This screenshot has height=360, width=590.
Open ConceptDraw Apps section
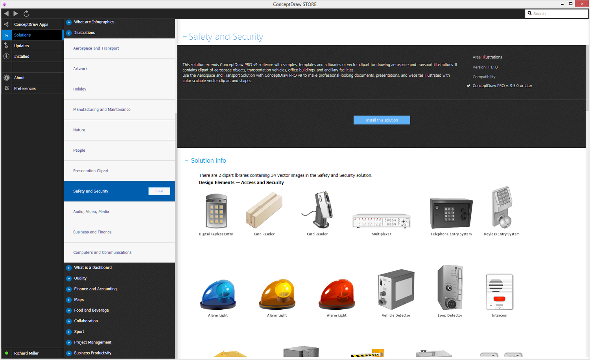31,24
